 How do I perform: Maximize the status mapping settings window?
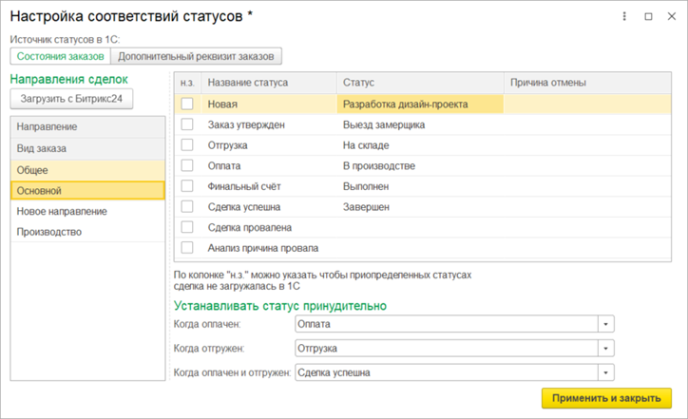[x=648, y=17]
